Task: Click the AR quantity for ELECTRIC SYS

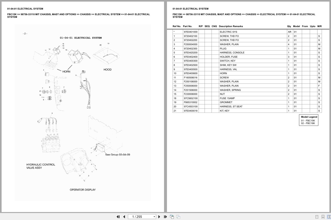Action: click(290, 32)
